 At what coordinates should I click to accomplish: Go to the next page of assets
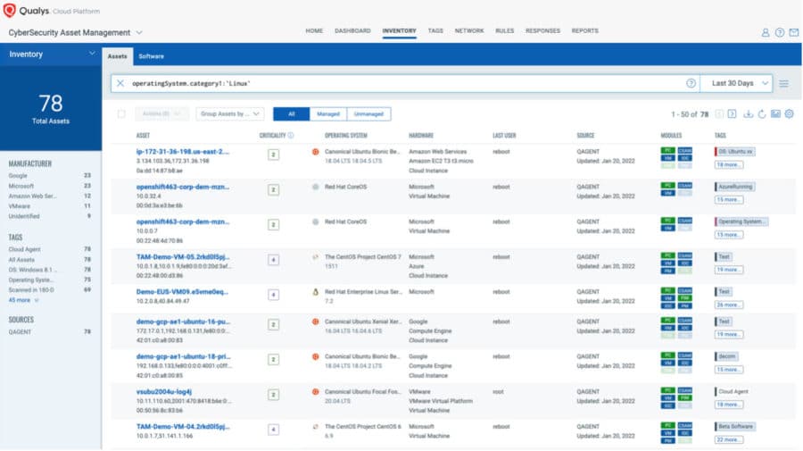click(732, 114)
